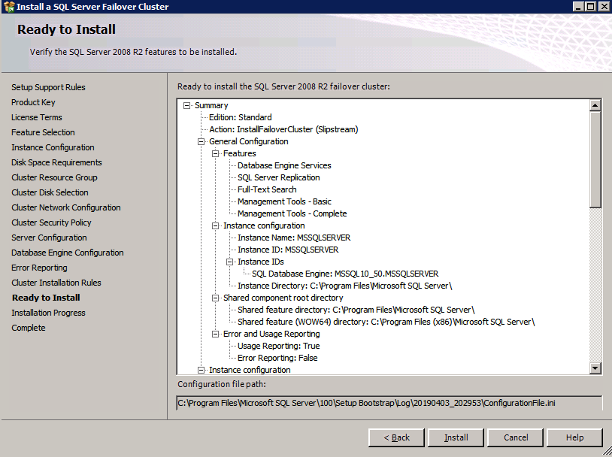Click the scrollbar down arrow
Screen dimensions: 612x457
pos(595,368)
